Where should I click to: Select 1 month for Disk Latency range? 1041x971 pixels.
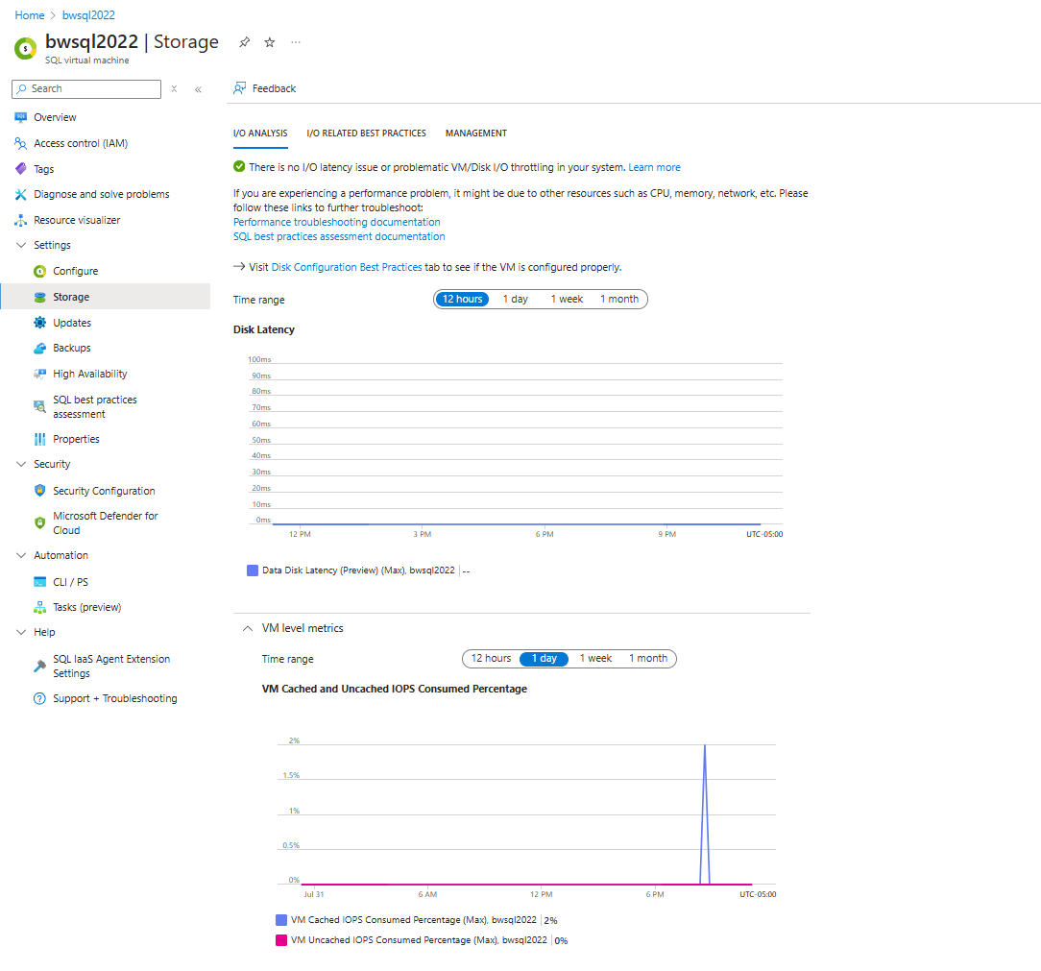point(619,299)
